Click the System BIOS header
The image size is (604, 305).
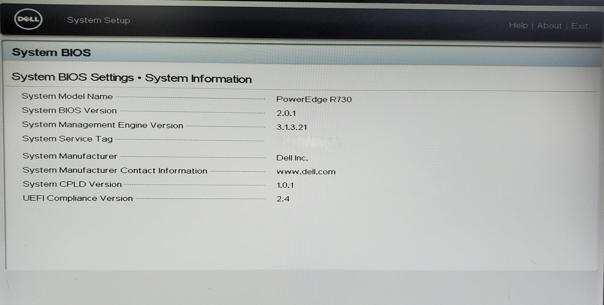point(51,53)
